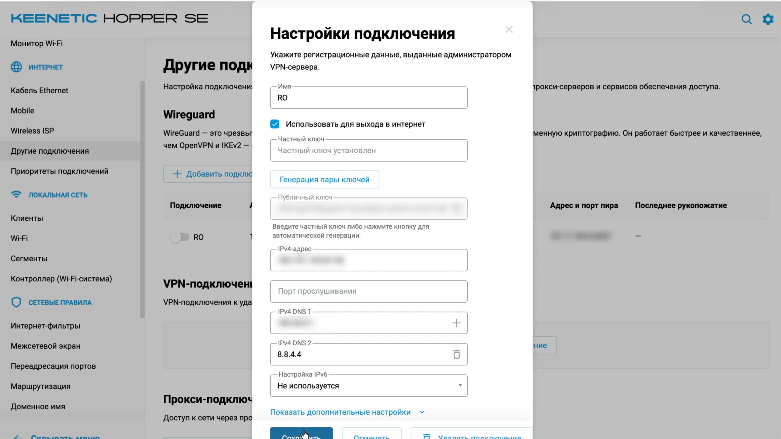The height and width of the screenshot is (439, 781).
Task: Click the IPv4 DNS 1 field
Action: tap(369, 323)
